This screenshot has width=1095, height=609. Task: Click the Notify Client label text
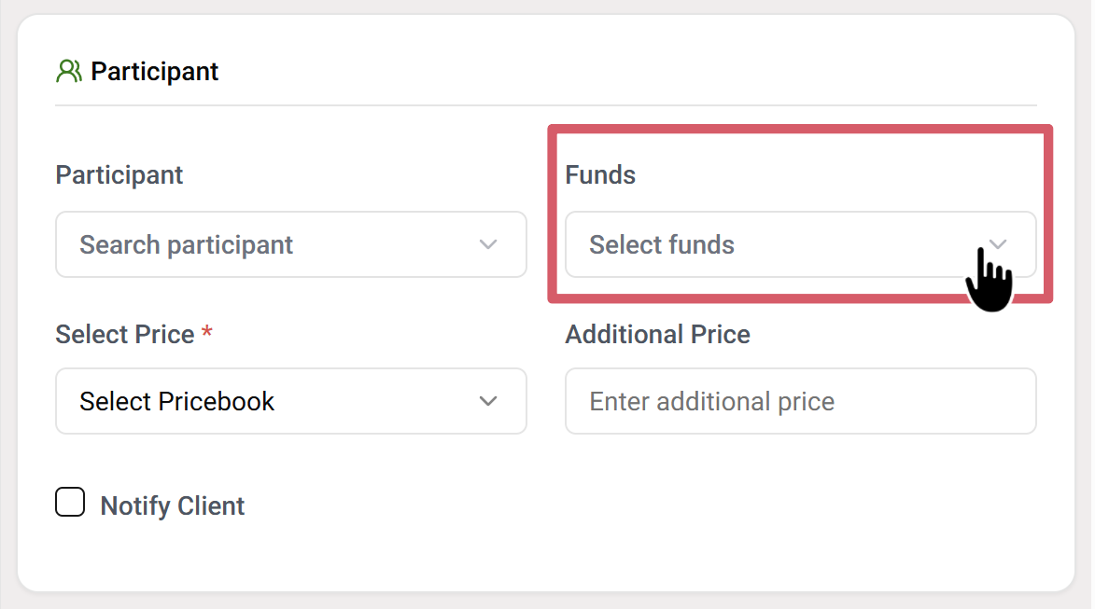pos(173,505)
